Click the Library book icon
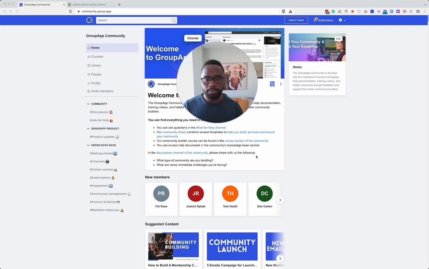Image resolution: width=429 pixels, height=269 pixels. point(88,66)
